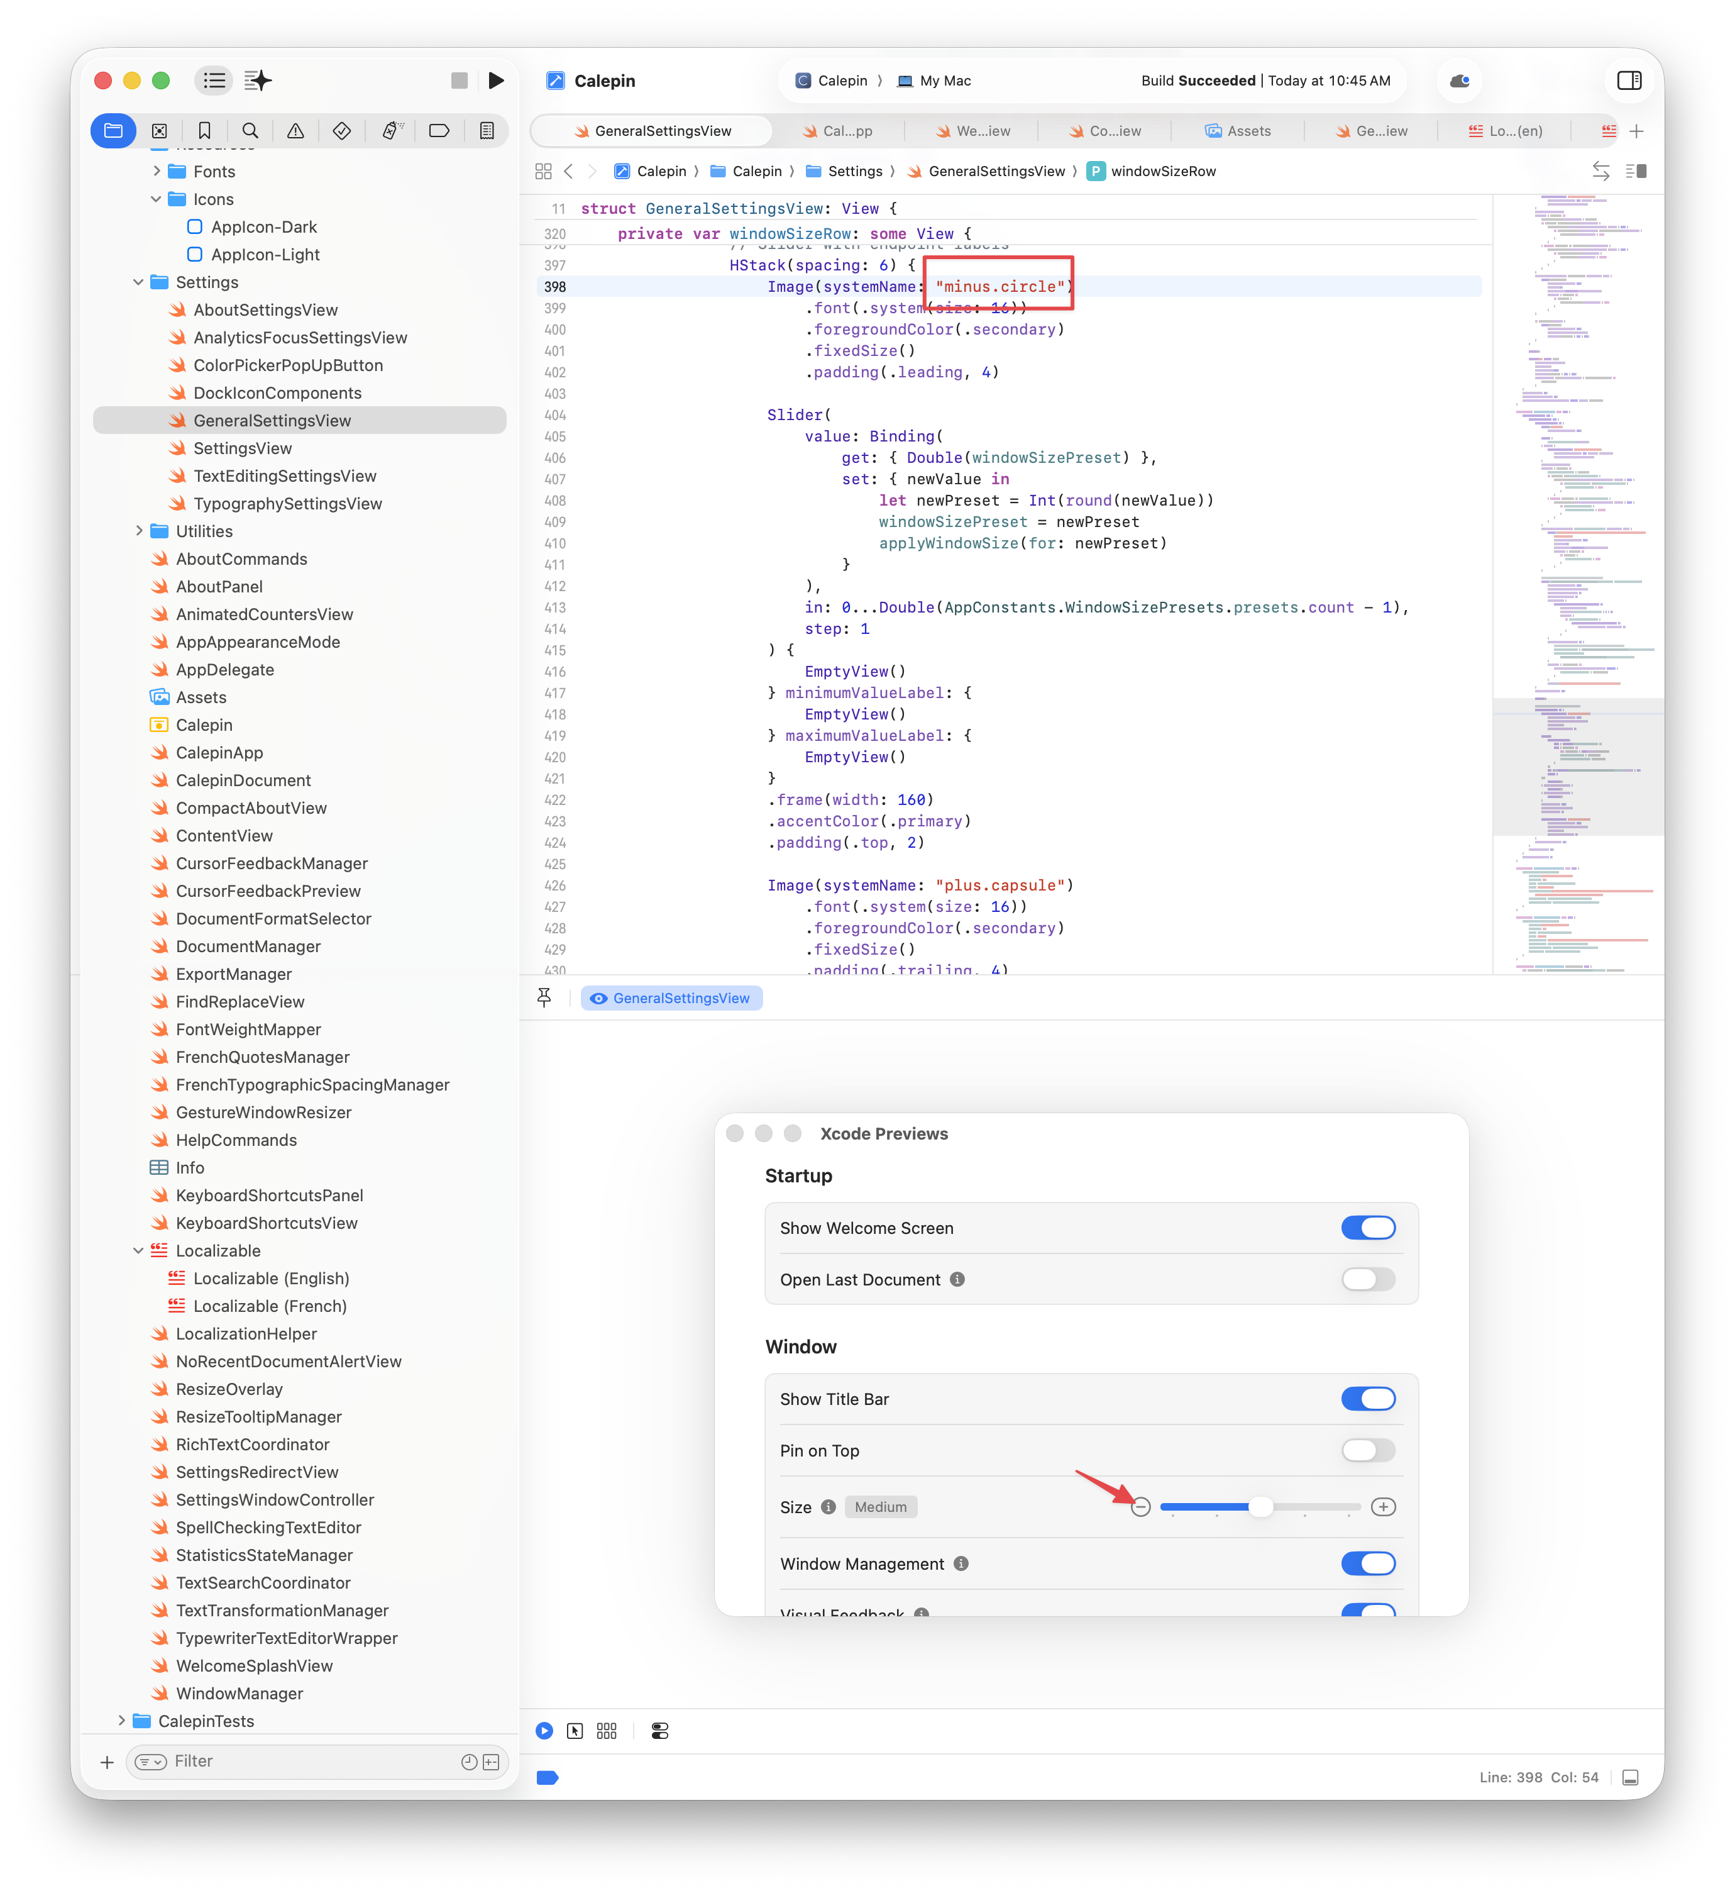
Task: Switch to the Assets tab
Action: pos(1237,131)
